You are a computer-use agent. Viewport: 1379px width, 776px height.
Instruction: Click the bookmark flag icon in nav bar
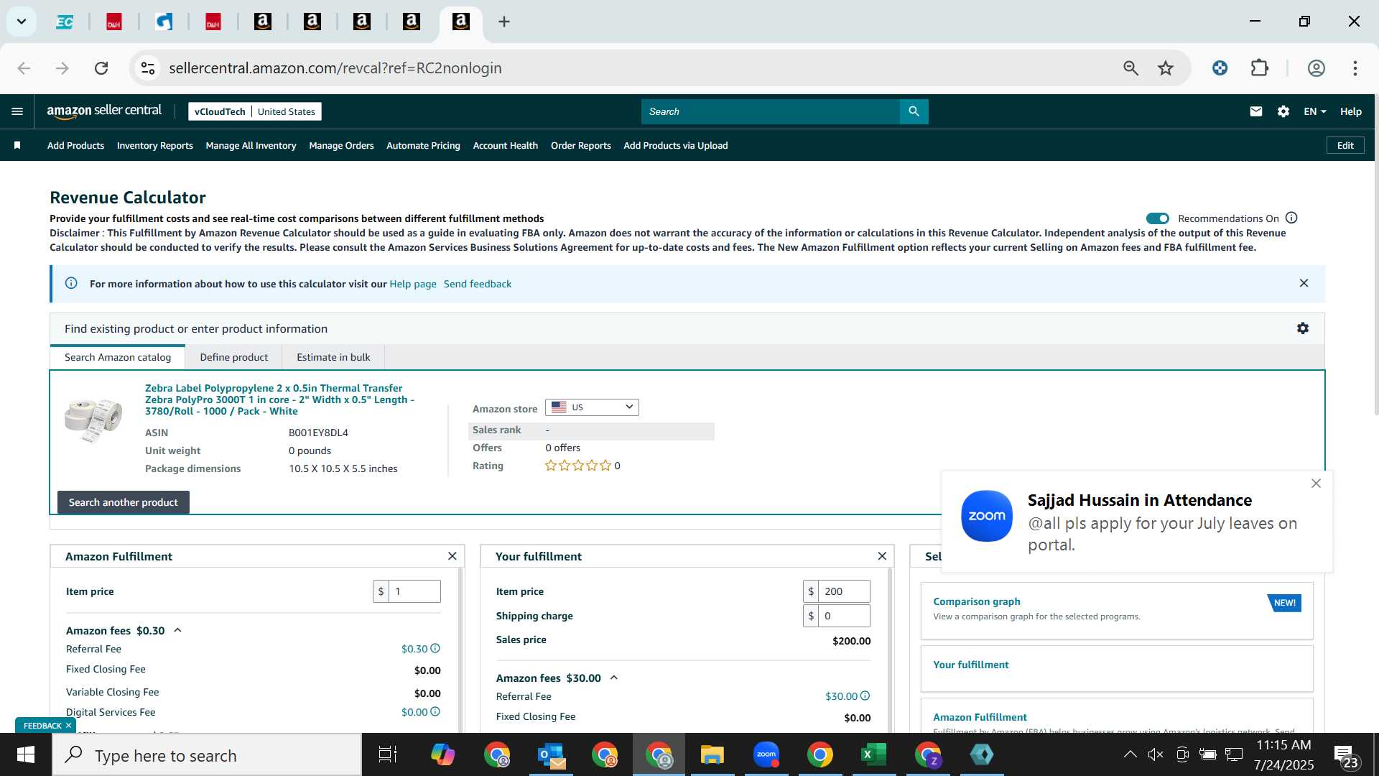(x=17, y=145)
